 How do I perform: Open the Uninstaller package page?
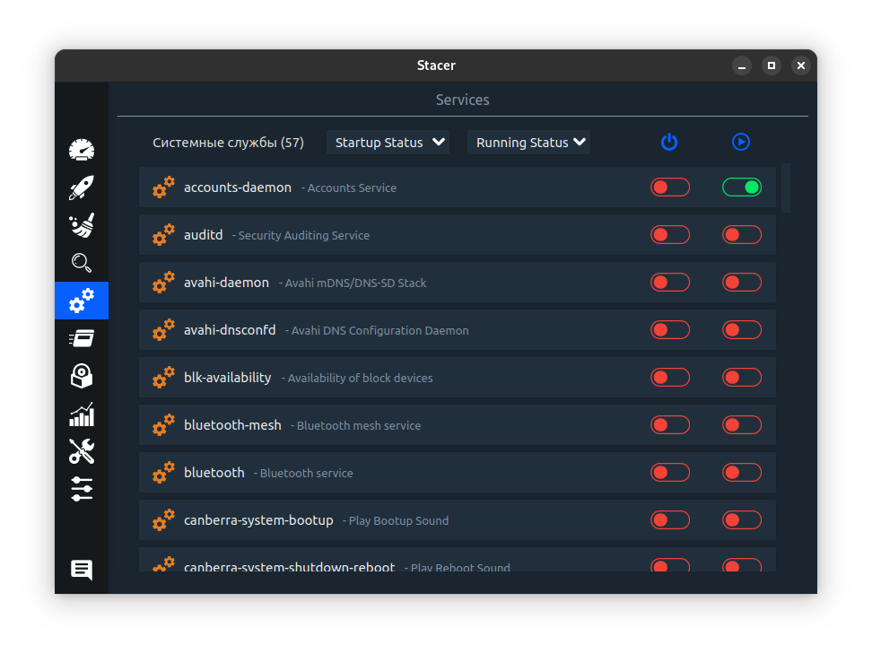[x=82, y=376]
